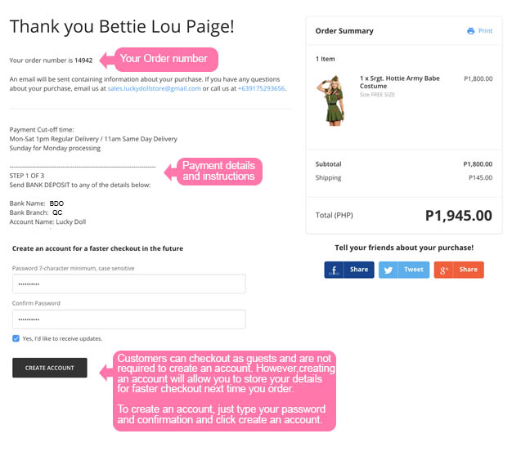Click the P145.00 shipping amount
The height and width of the screenshot is (456, 512).
tap(480, 178)
